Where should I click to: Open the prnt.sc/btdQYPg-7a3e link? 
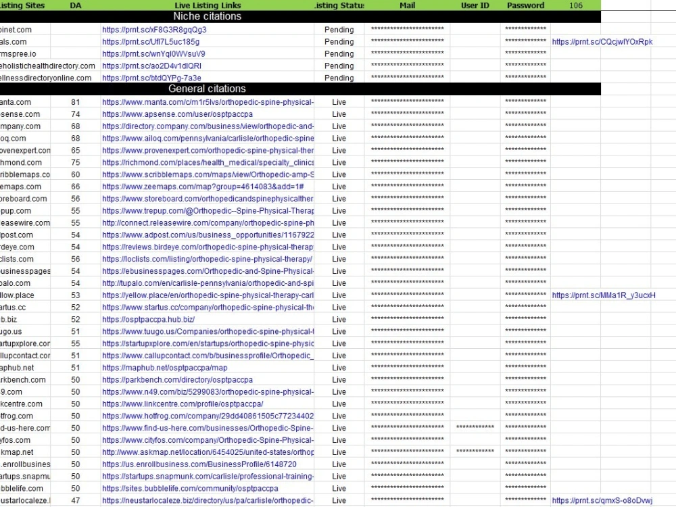click(x=151, y=78)
